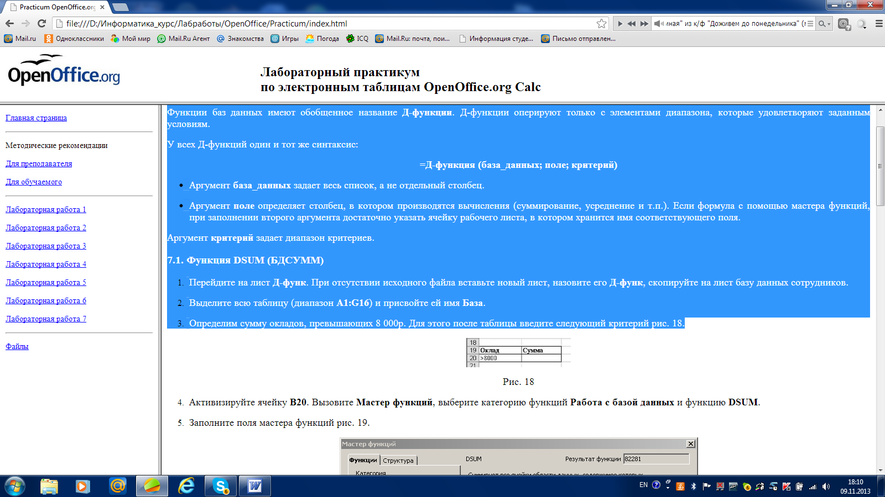Open the browser main menu
The image size is (885, 497).
878,24
